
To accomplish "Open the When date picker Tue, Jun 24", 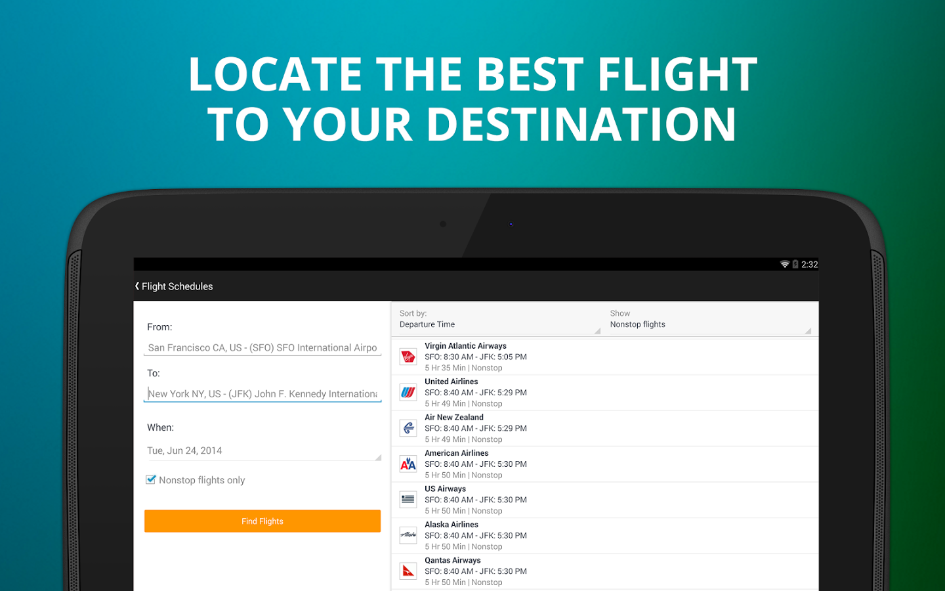I will (262, 450).
